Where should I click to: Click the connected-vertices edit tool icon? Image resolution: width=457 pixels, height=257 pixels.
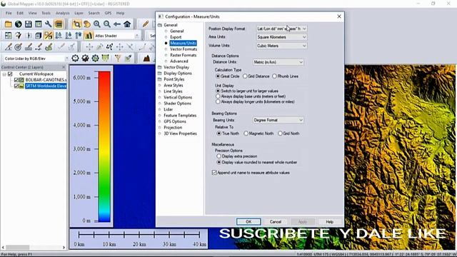(x=109, y=46)
